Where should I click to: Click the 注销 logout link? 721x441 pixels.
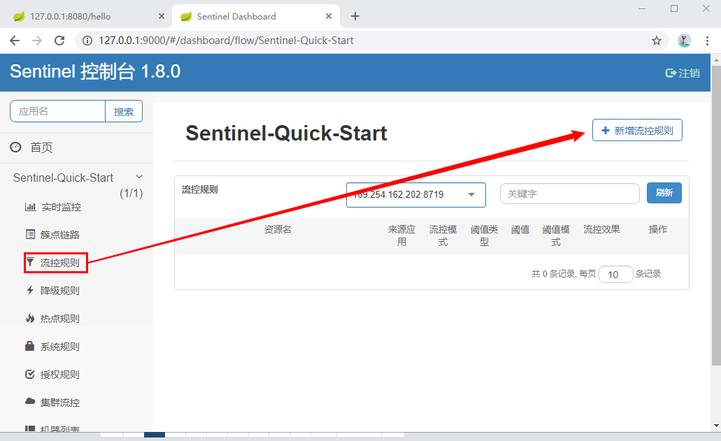tap(683, 73)
